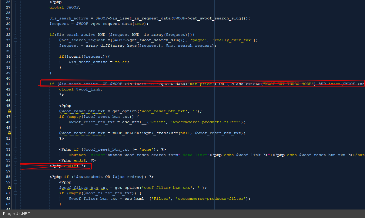Click line number 34 in the gutter
The height and width of the screenshot is (218, 365).
8,46
